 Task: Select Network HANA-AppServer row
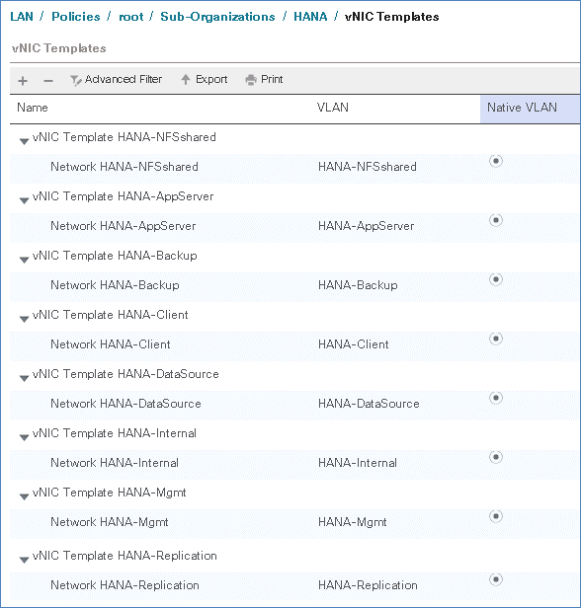[295, 226]
